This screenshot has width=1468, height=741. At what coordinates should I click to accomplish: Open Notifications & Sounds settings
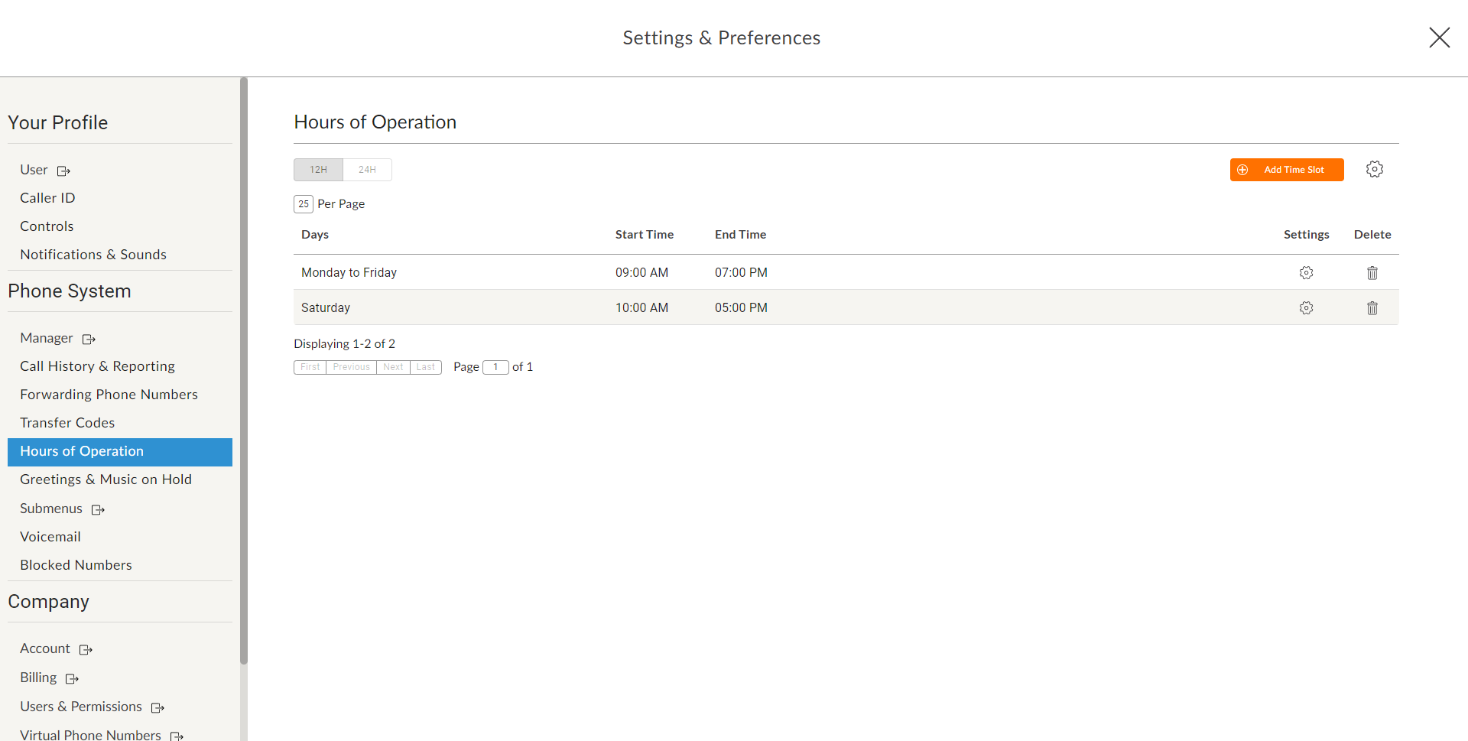(93, 255)
